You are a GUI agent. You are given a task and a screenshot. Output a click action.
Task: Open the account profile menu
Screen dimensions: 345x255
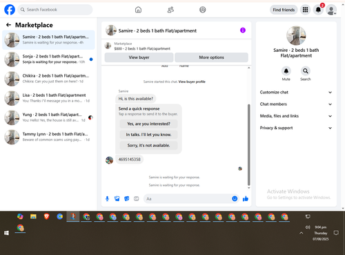[331, 10]
